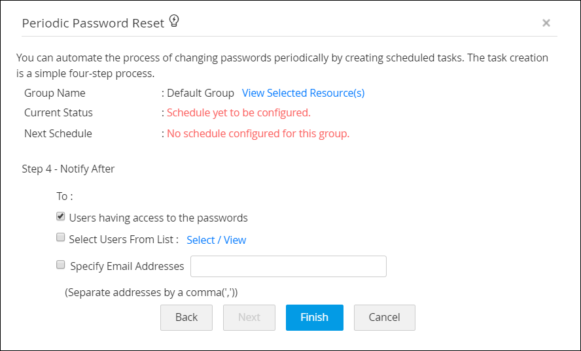
Task: Click the 'No schedule configured for this group' message
Action: pos(258,134)
